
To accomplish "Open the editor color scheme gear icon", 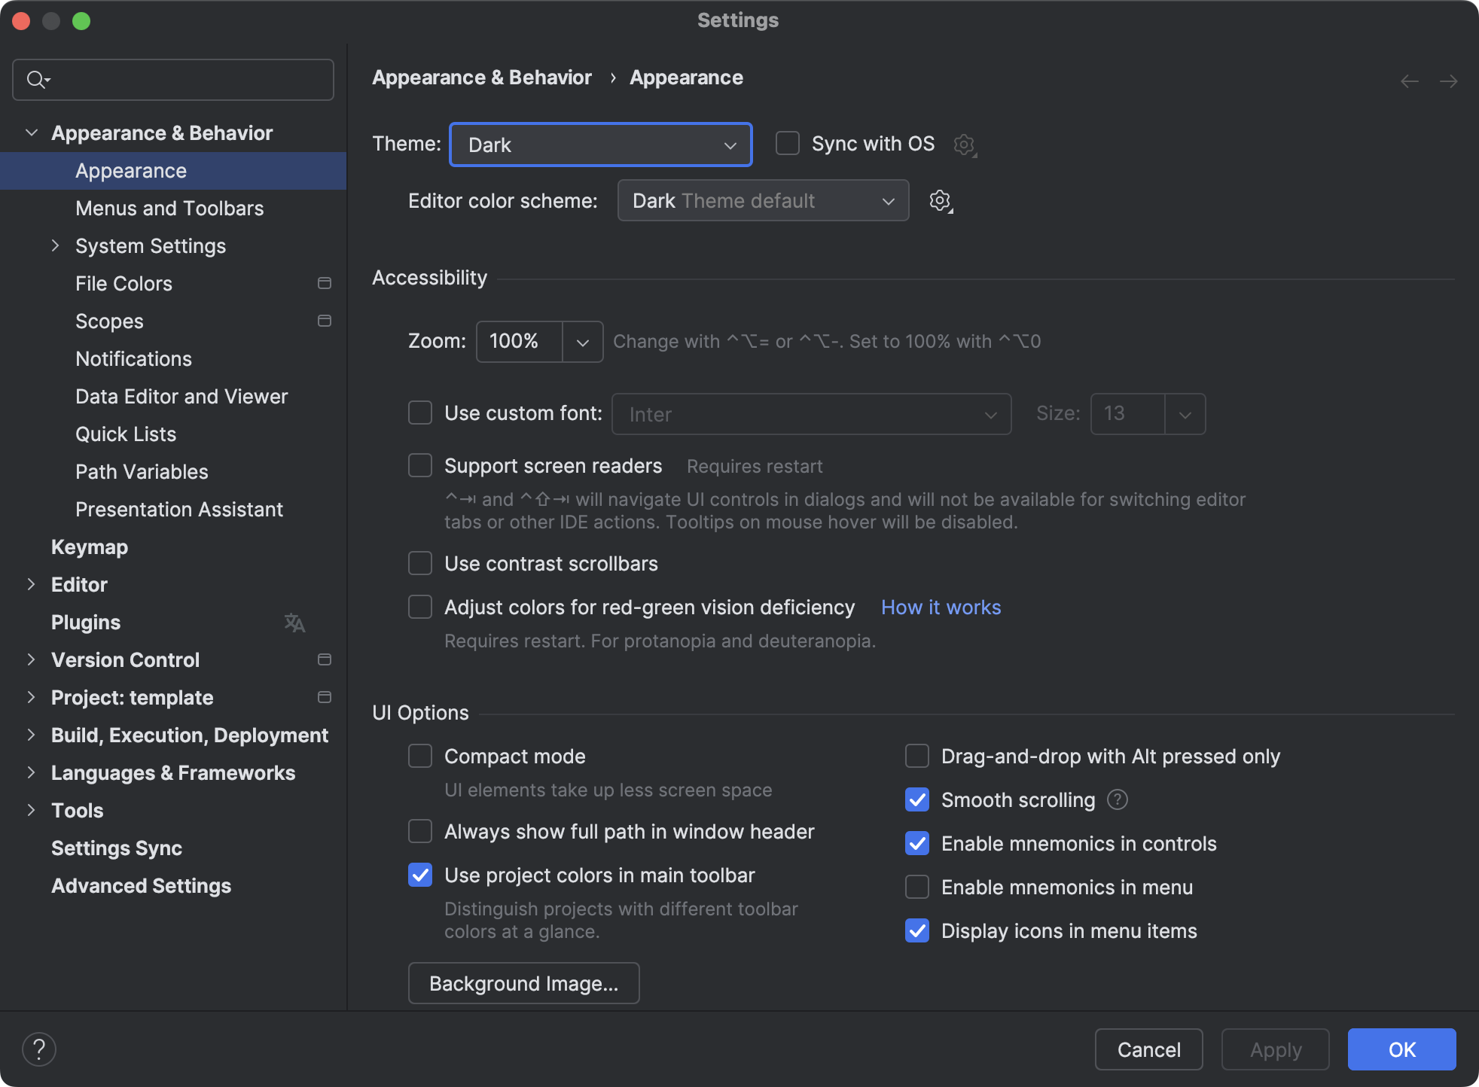I will click(940, 201).
